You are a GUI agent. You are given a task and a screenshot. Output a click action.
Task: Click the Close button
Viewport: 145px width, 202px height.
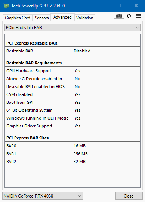point(129,196)
